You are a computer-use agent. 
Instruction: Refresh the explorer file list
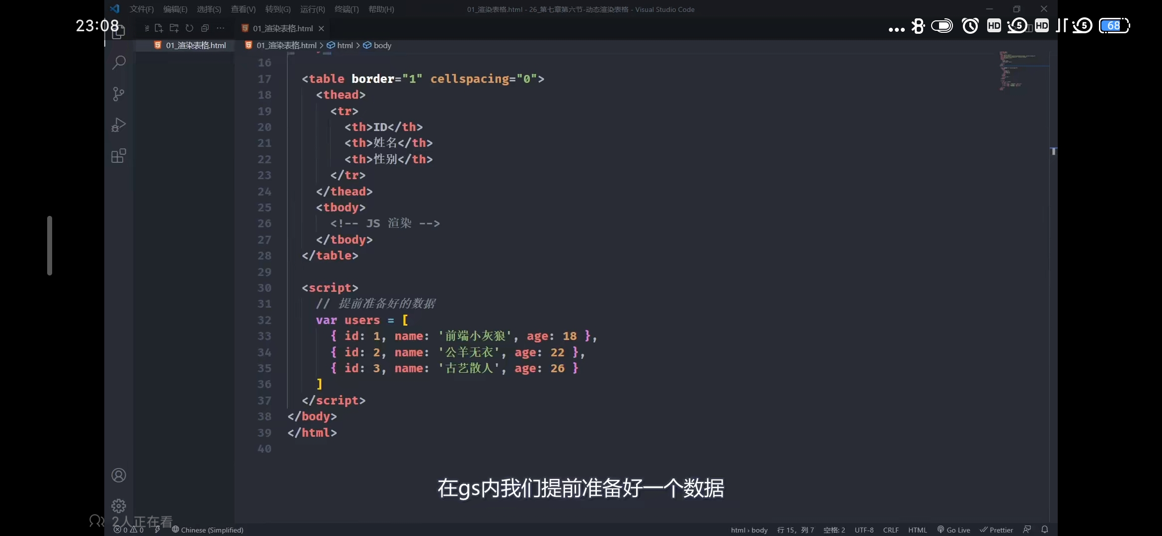(189, 28)
